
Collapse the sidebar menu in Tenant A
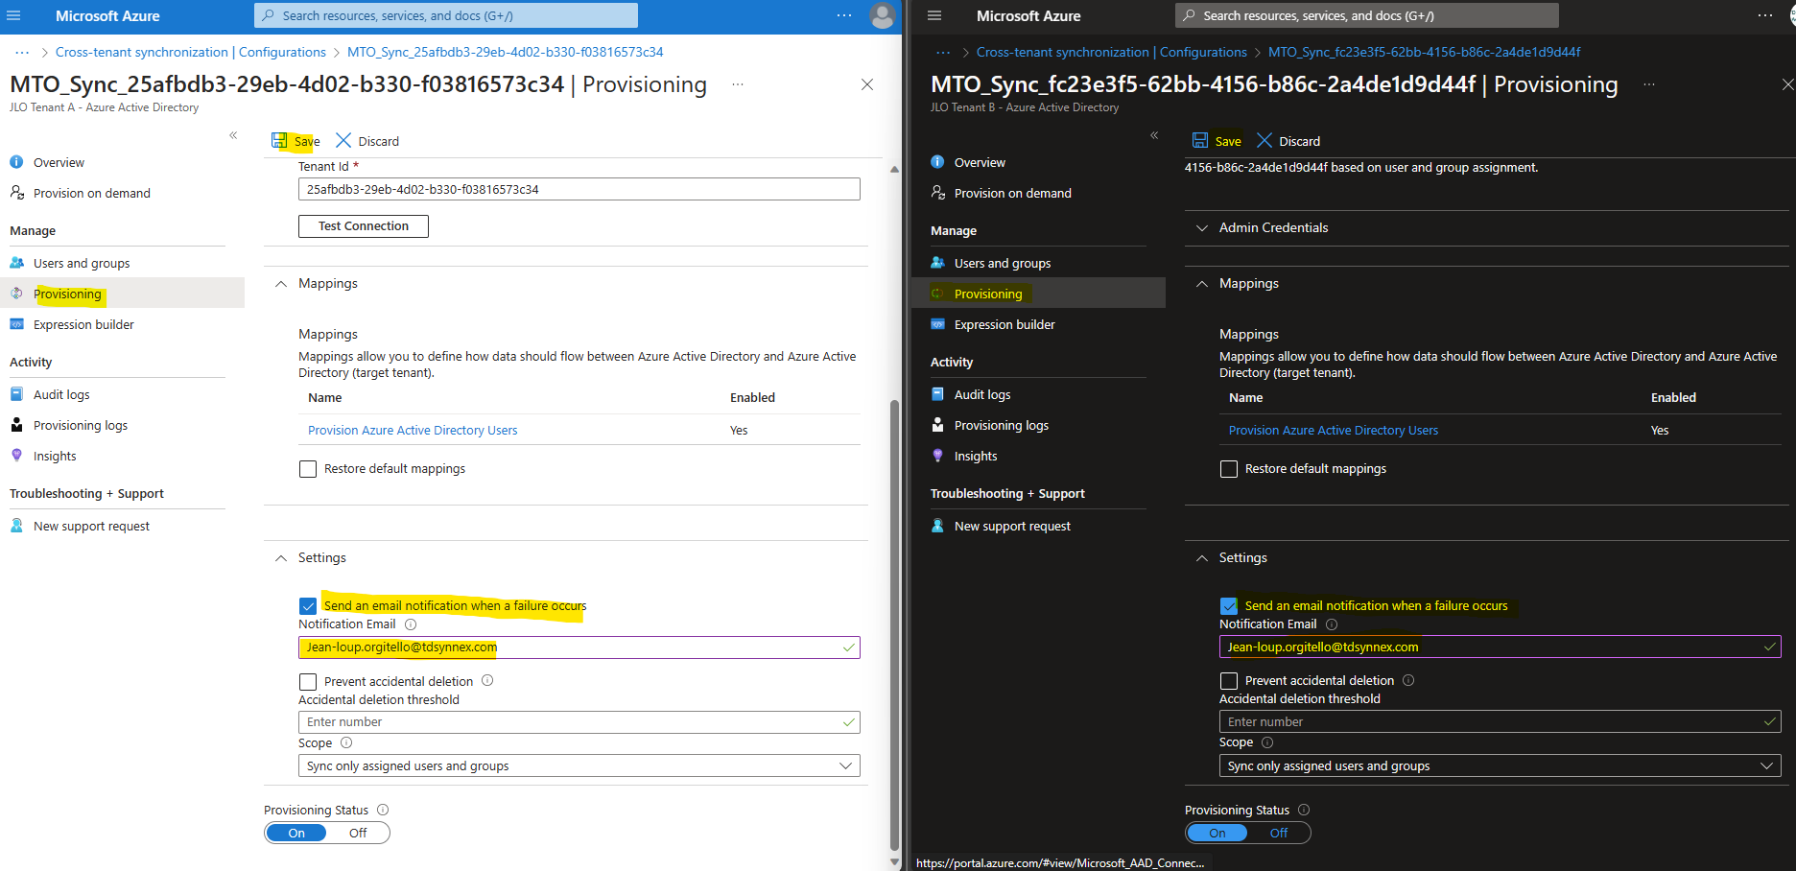tap(233, 135)
